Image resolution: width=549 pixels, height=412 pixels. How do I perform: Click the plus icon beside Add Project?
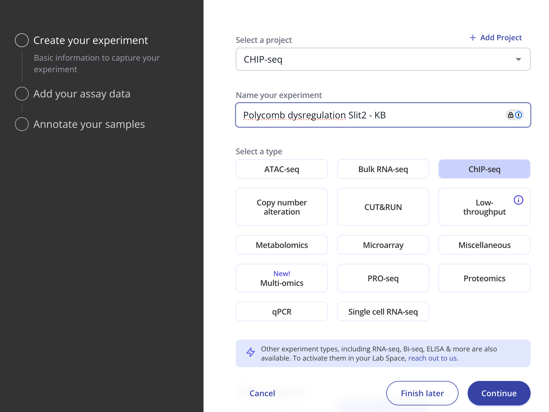pos(473,38)
